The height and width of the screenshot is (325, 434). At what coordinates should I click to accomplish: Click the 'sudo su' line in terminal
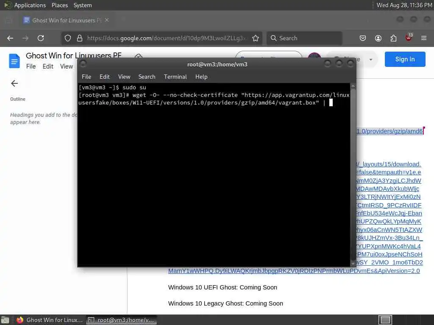tap(112, 87)
